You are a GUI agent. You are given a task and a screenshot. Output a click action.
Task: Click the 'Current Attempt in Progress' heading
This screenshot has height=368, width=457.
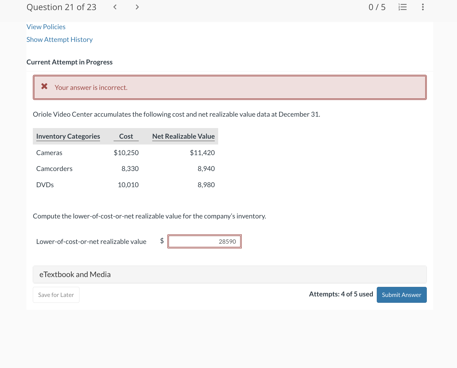[x=70, y=62]
